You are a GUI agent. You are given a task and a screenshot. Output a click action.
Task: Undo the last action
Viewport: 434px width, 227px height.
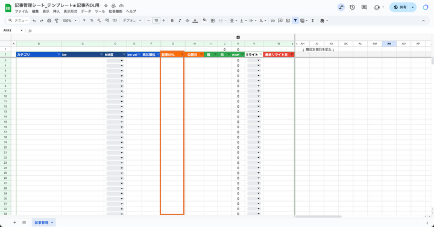34,20
